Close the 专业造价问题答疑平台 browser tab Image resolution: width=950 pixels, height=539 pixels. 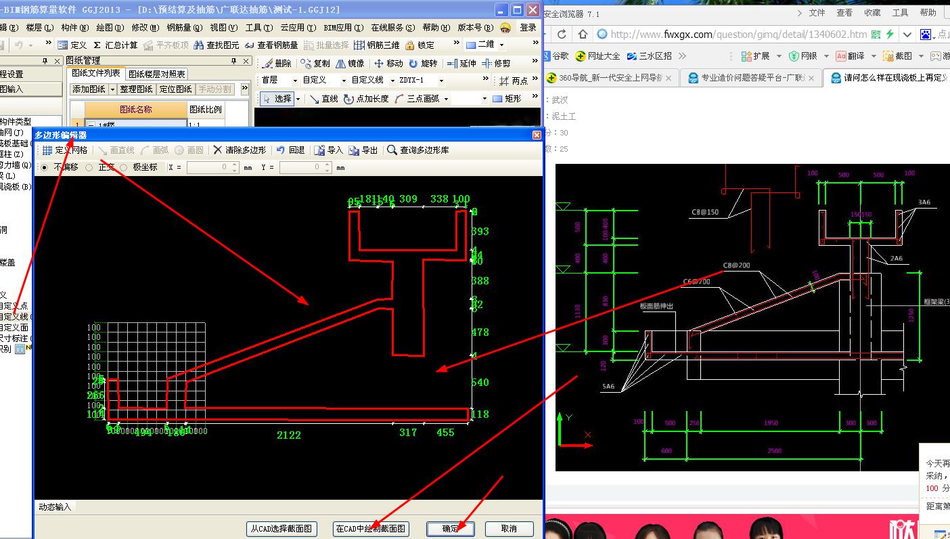click(x=810, y=79)
